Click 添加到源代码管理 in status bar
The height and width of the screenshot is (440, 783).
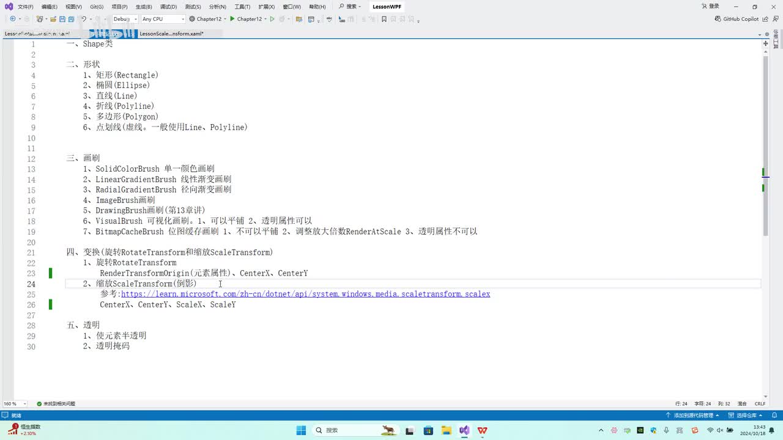(691, 415)
